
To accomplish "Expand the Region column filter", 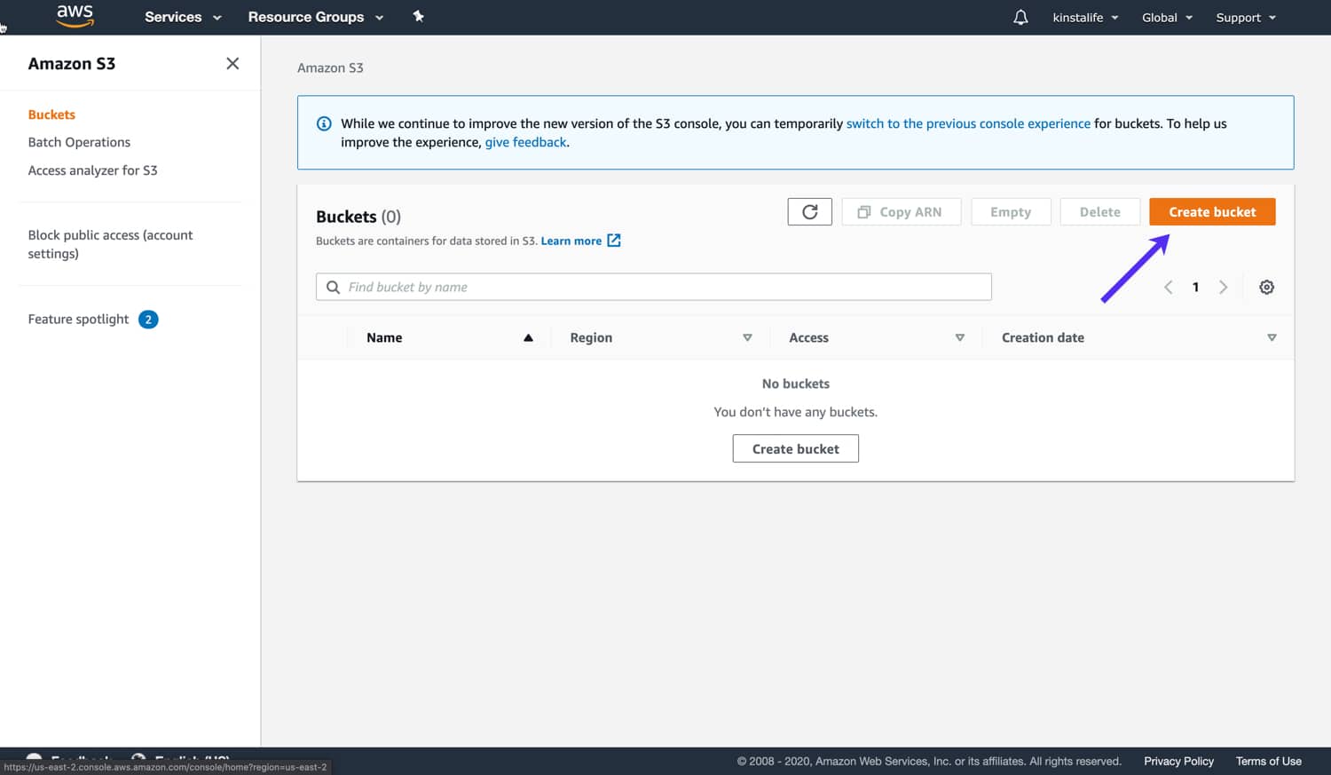I will point(747,337).
